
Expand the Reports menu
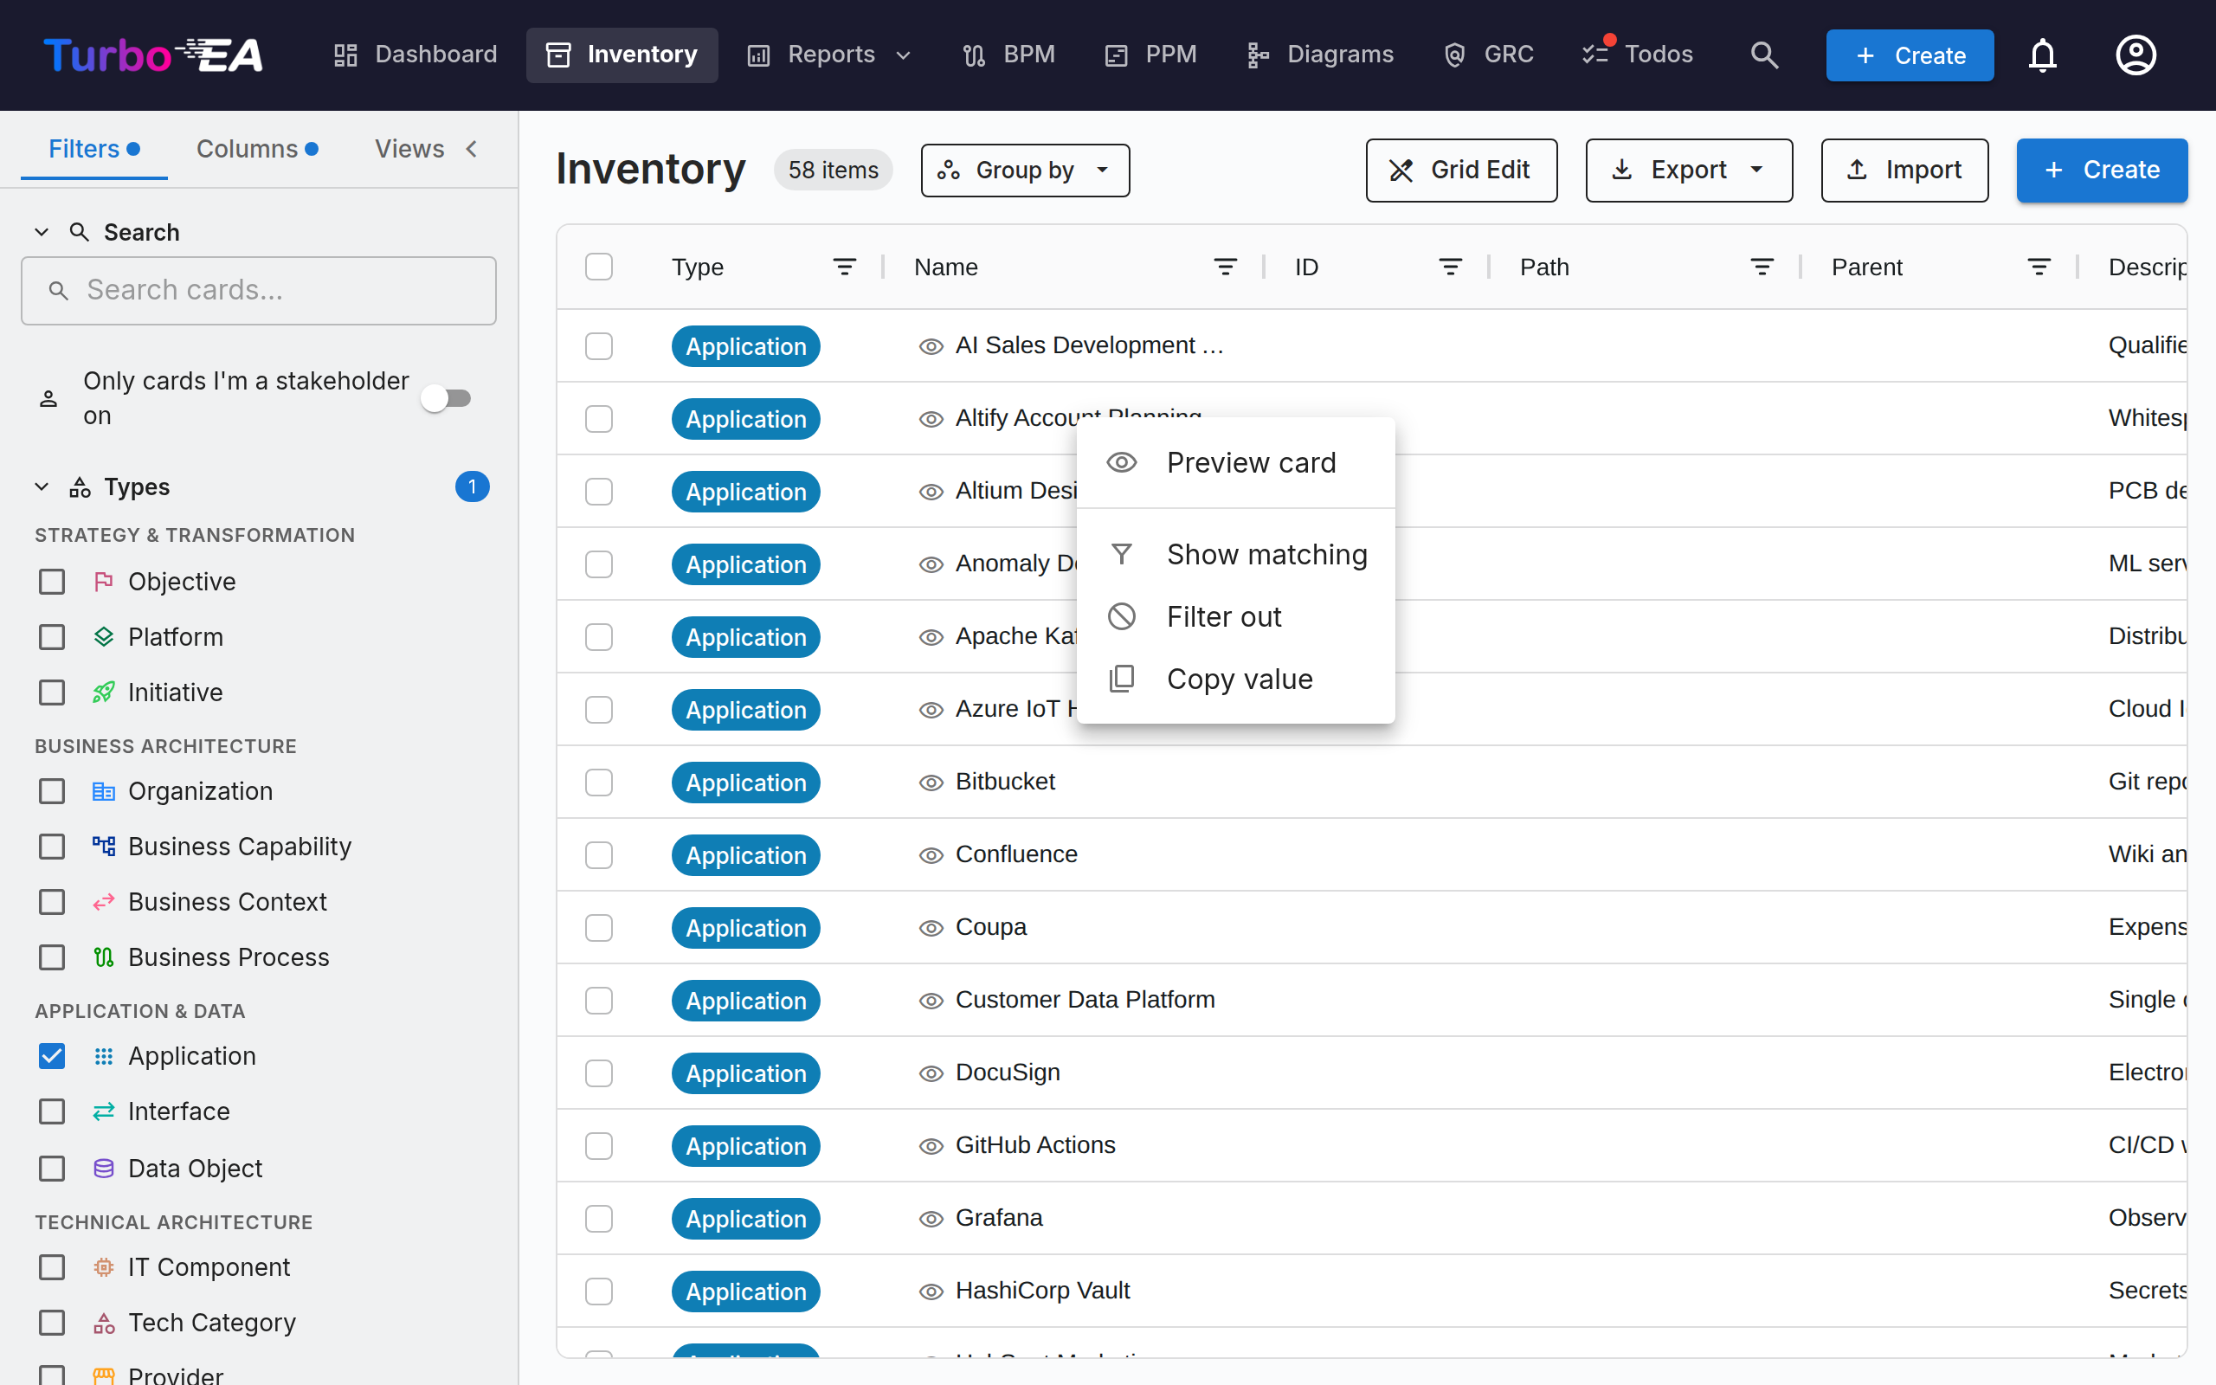tap(829, 55)
